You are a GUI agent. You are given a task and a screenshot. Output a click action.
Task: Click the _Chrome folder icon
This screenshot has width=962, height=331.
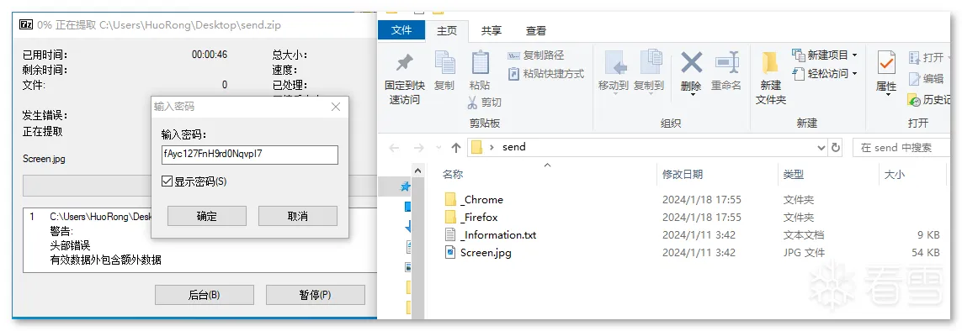450,199
